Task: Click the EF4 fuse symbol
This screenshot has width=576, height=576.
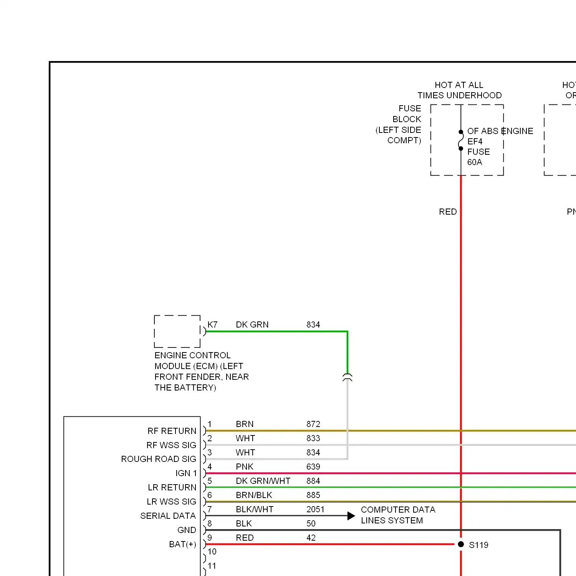Action: 461,140
